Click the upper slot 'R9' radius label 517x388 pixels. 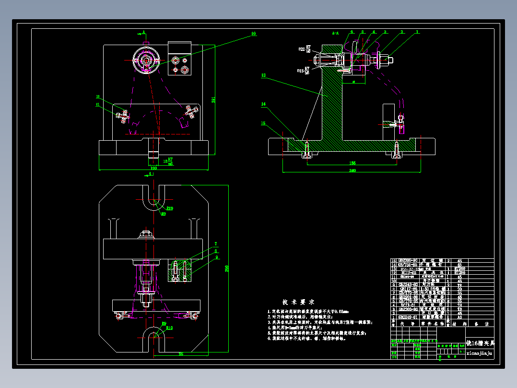click(x=164, y=214)
